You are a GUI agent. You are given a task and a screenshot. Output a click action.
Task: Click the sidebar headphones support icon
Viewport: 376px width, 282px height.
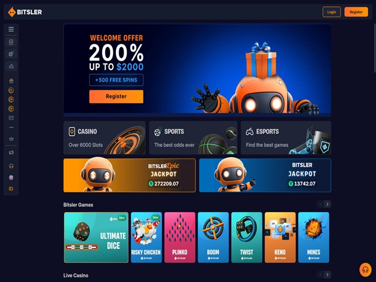[x=11, y=166]
